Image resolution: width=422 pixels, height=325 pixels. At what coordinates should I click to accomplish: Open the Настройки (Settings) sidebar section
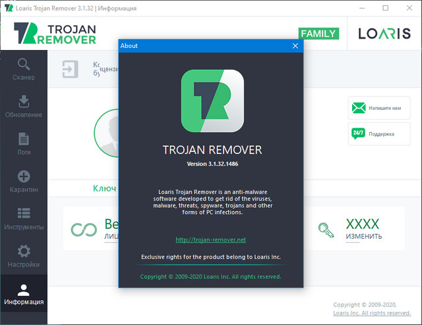[24, 257]
